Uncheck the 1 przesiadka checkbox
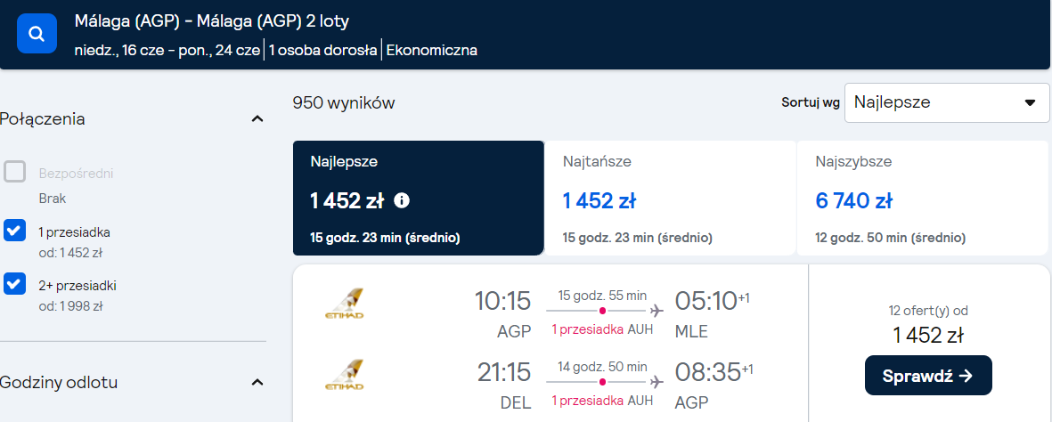The width and height of the screenshot is (1052, 422). coord(15,230)
